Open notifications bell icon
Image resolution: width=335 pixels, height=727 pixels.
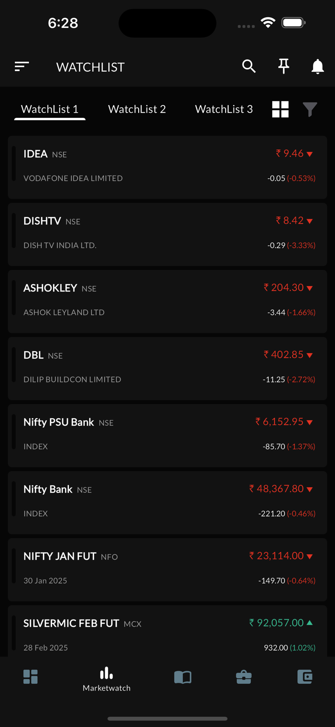(x=317, y=67)
